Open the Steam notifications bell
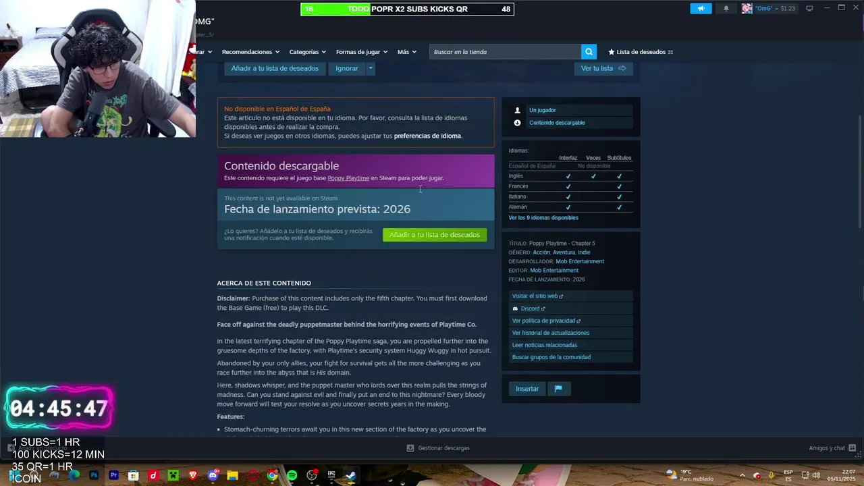The height and width of the screenshot is (486, 864). [x=726, y=9]
